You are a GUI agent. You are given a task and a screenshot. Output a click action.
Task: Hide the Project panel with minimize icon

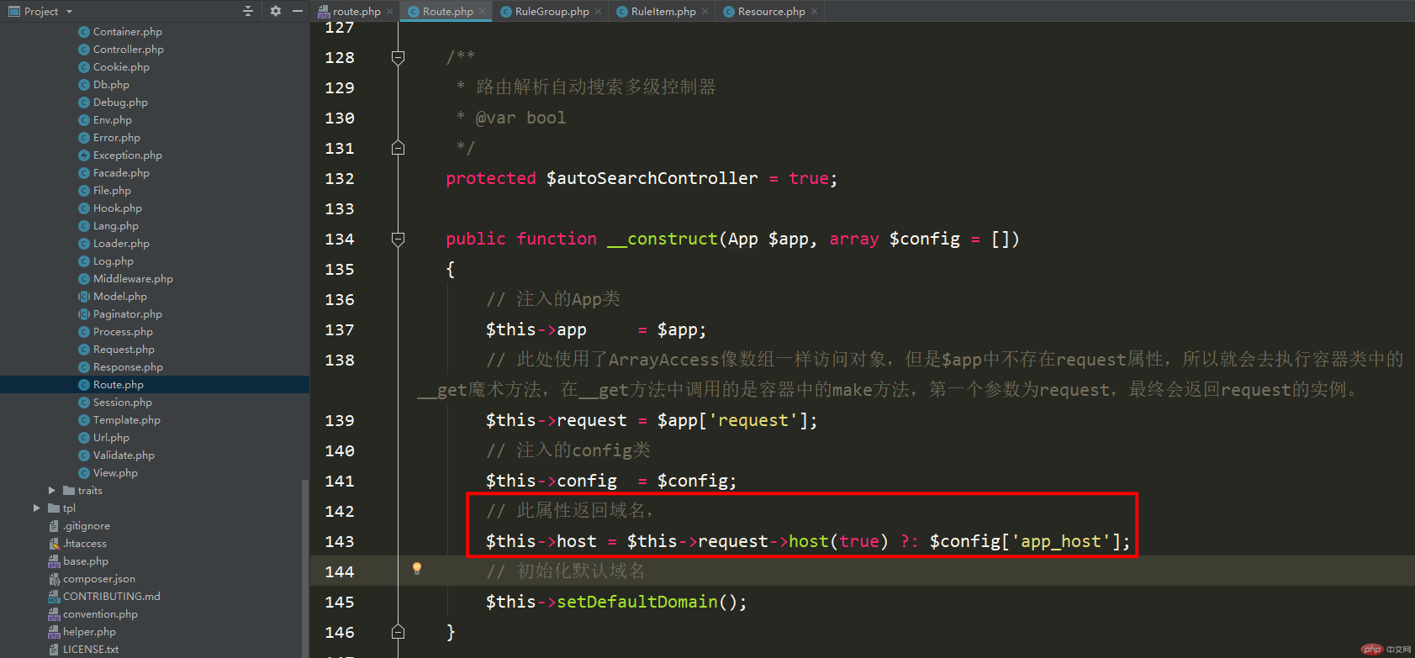(298, 11)
